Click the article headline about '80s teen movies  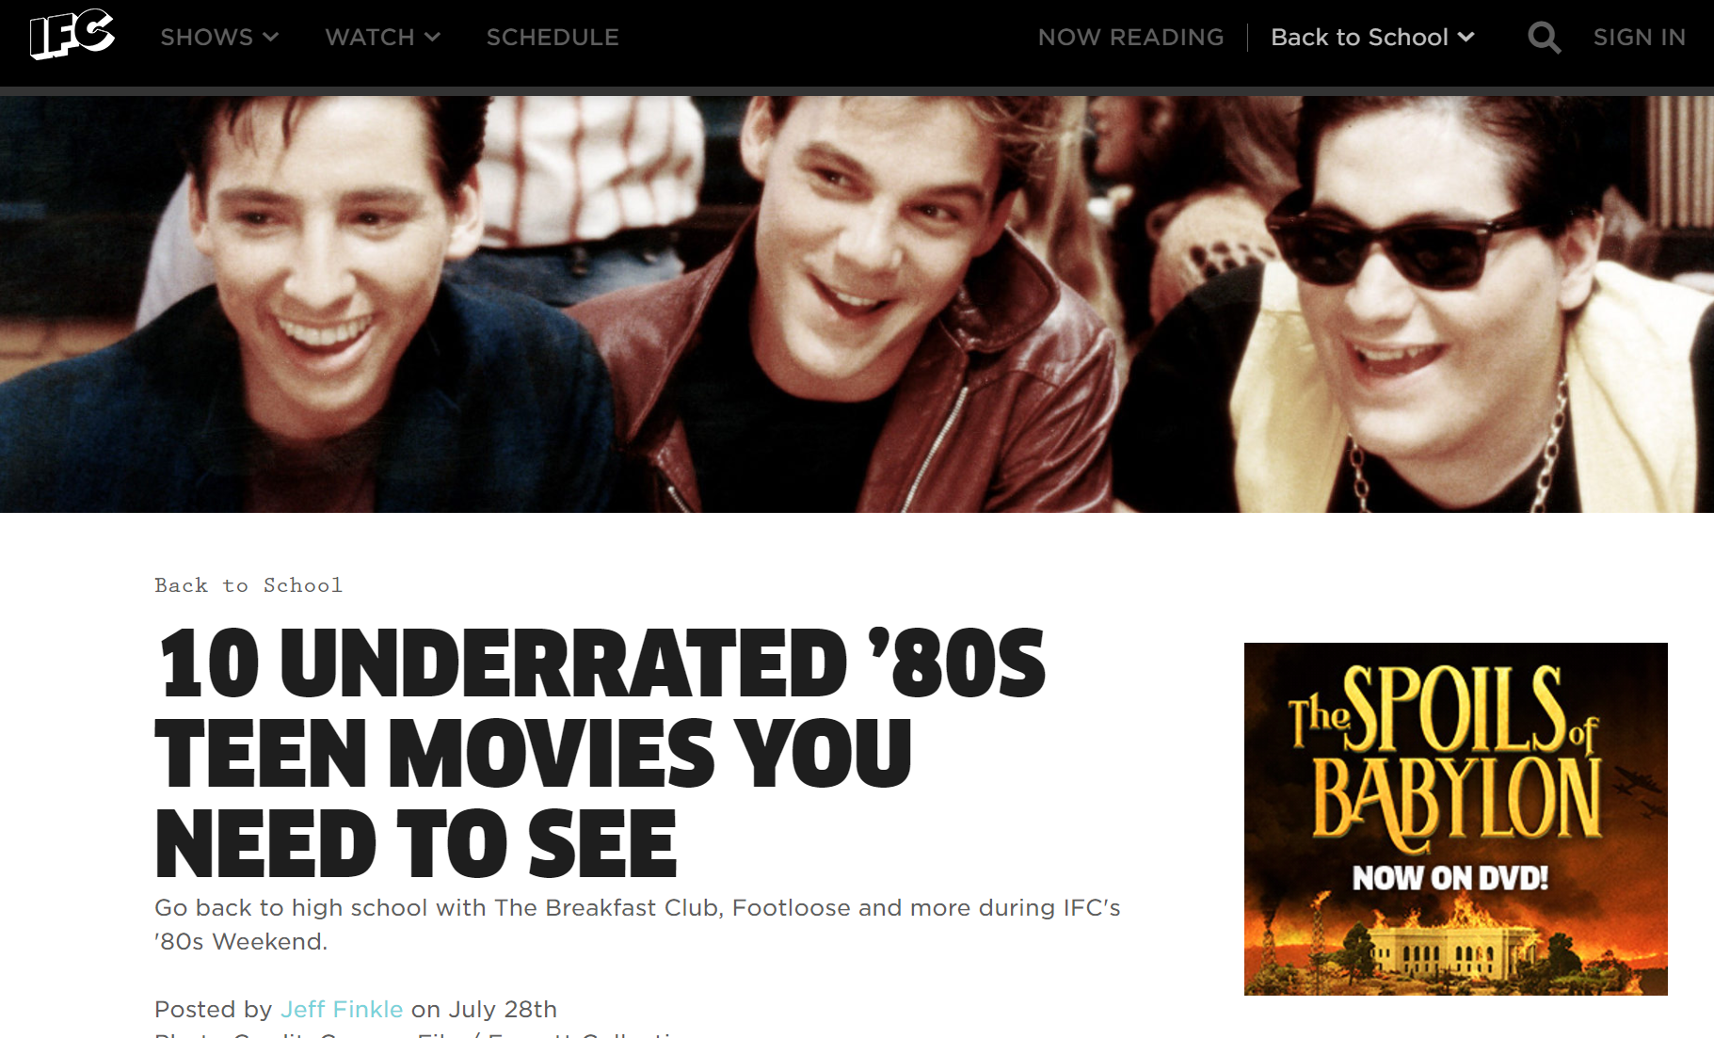pyautogui.click(x=600, y=752)
